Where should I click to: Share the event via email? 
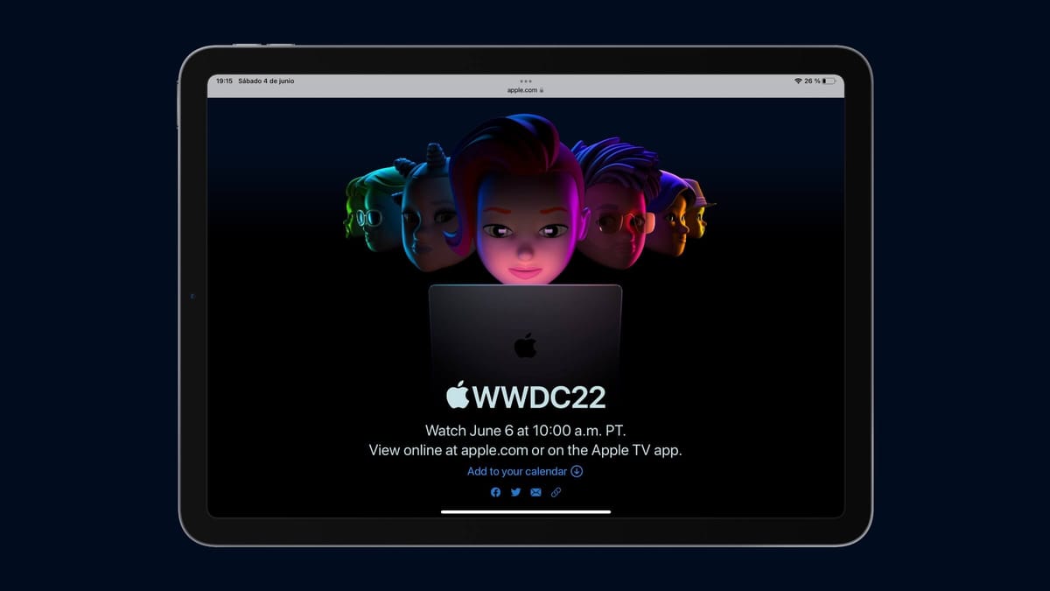click(x=535, y=492)
